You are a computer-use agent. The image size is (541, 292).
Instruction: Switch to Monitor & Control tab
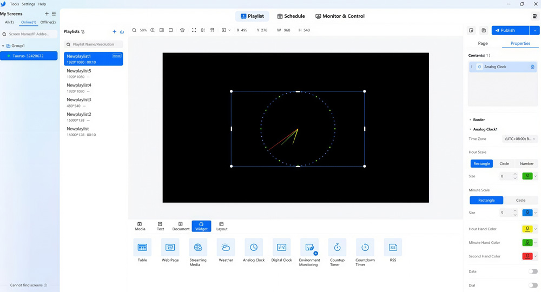340,16
